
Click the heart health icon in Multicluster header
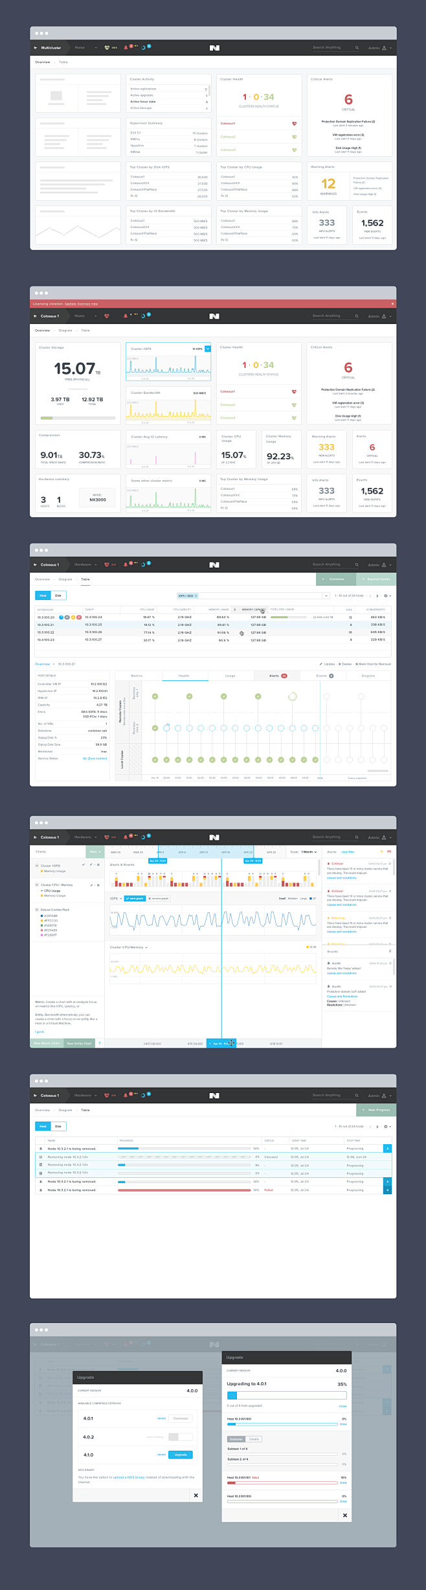(x=107, y=48)
